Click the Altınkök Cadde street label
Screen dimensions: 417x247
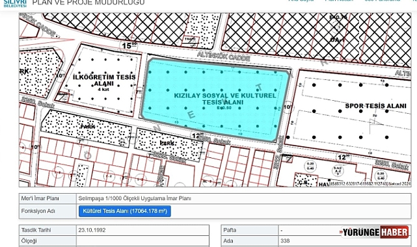coord(224,57)
